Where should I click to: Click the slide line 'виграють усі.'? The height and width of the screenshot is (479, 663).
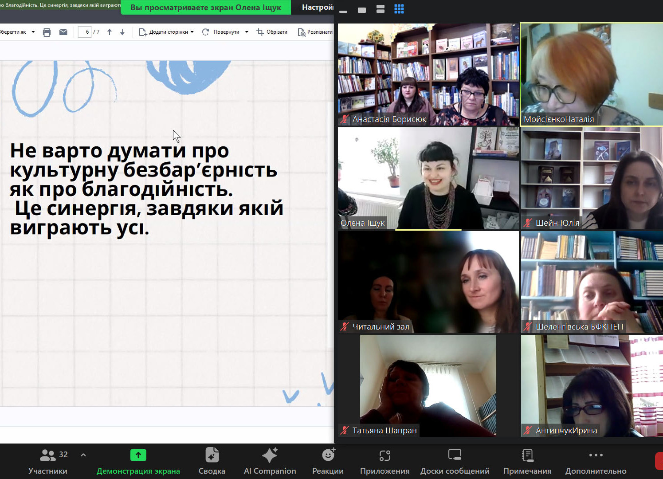[x=79, y=228]
